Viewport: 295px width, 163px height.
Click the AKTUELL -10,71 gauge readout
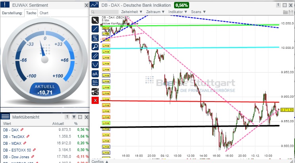[x=45, y=90]
